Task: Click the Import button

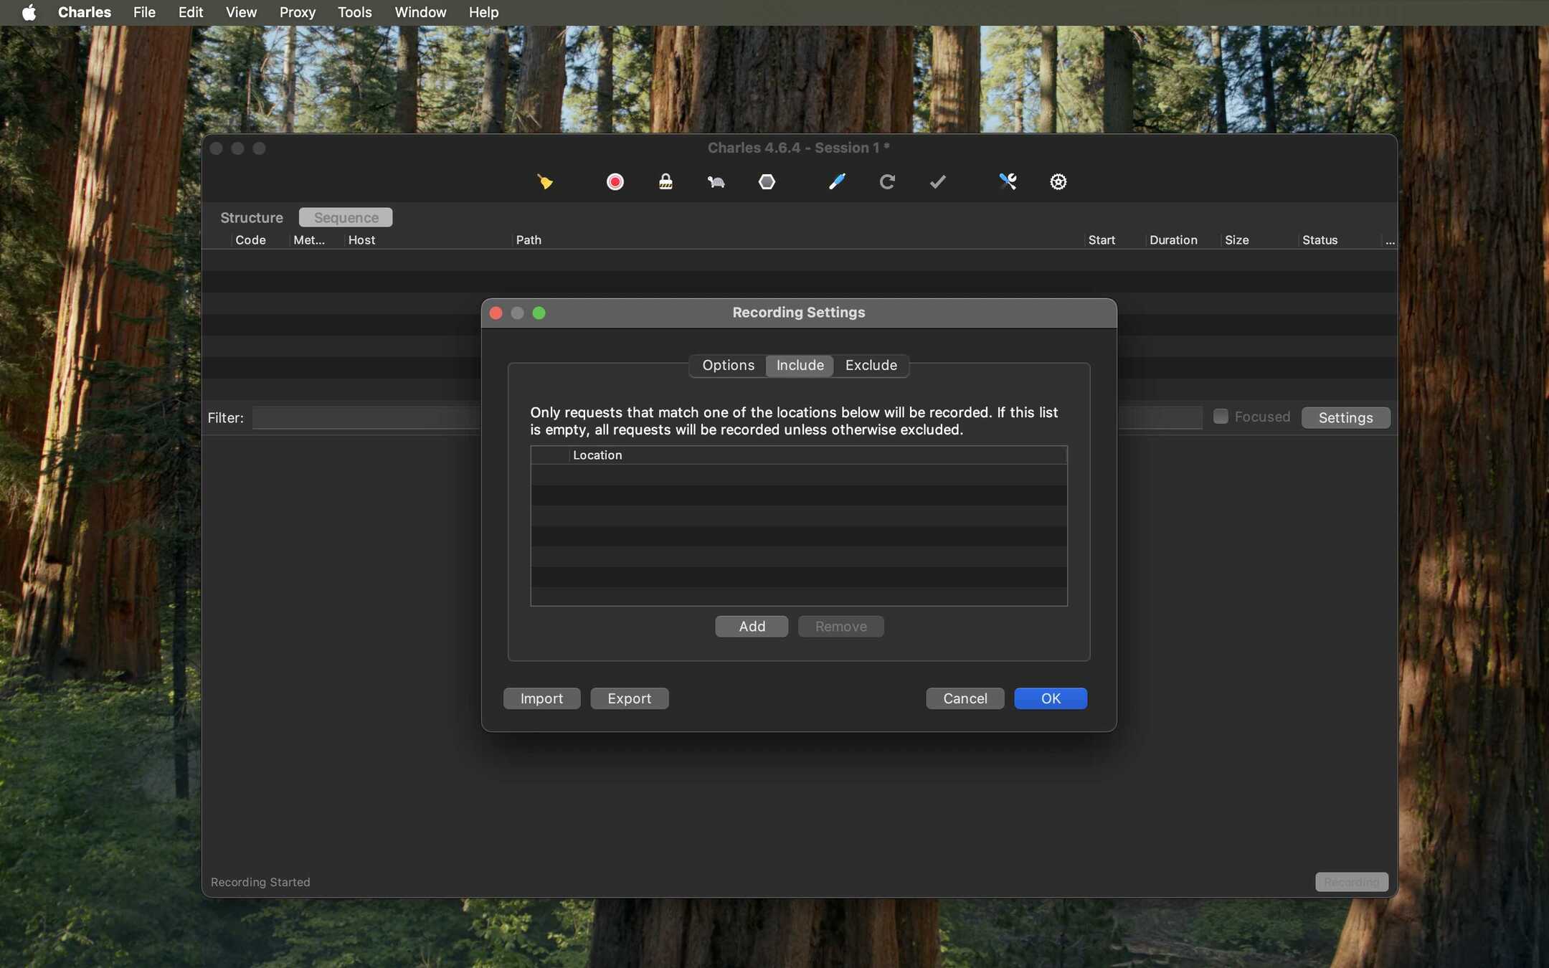Action: click(x=541, y=698)
